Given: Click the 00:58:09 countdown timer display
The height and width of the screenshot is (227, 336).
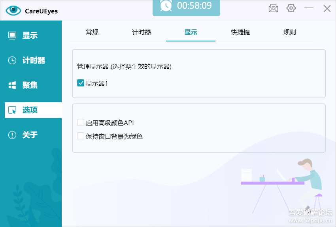Looking at the screenshot, I should [x=194, y=6].
